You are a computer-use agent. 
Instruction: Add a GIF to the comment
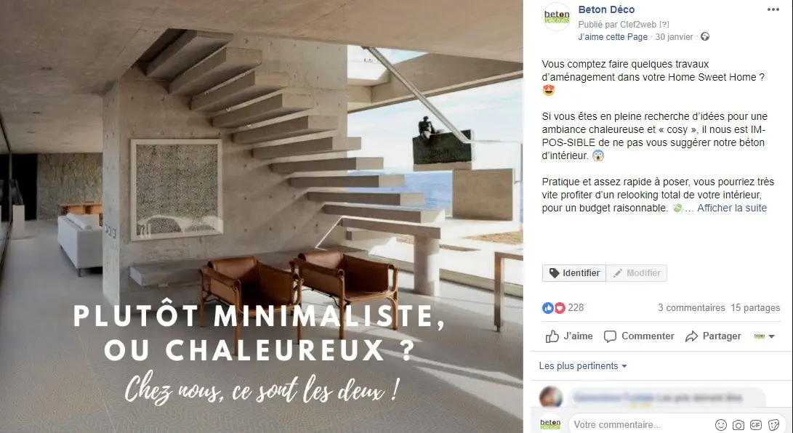click(756, 425)
